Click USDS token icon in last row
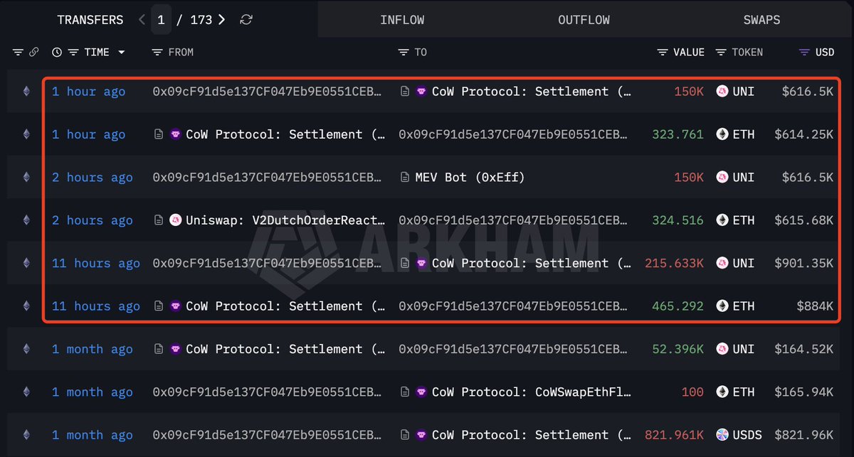 point(722,435)
